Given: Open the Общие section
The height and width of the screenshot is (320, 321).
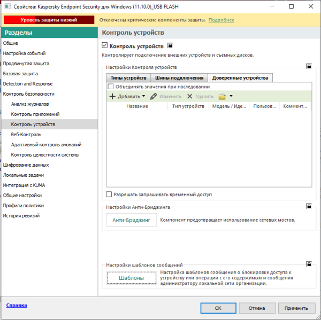Looking at the screenshot, I should pyautogui.click(x=11, y=43).
